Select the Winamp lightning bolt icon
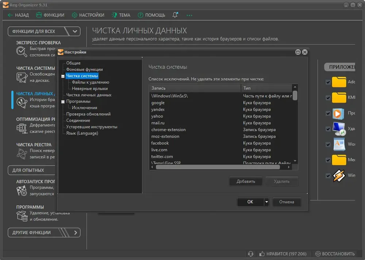This screenshot has width=365, height=260. 339,175
